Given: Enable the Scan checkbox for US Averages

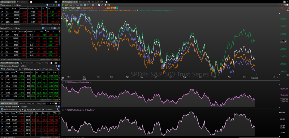Looking at the screenshot, I should pyautogui.click(x=16, y=5).
